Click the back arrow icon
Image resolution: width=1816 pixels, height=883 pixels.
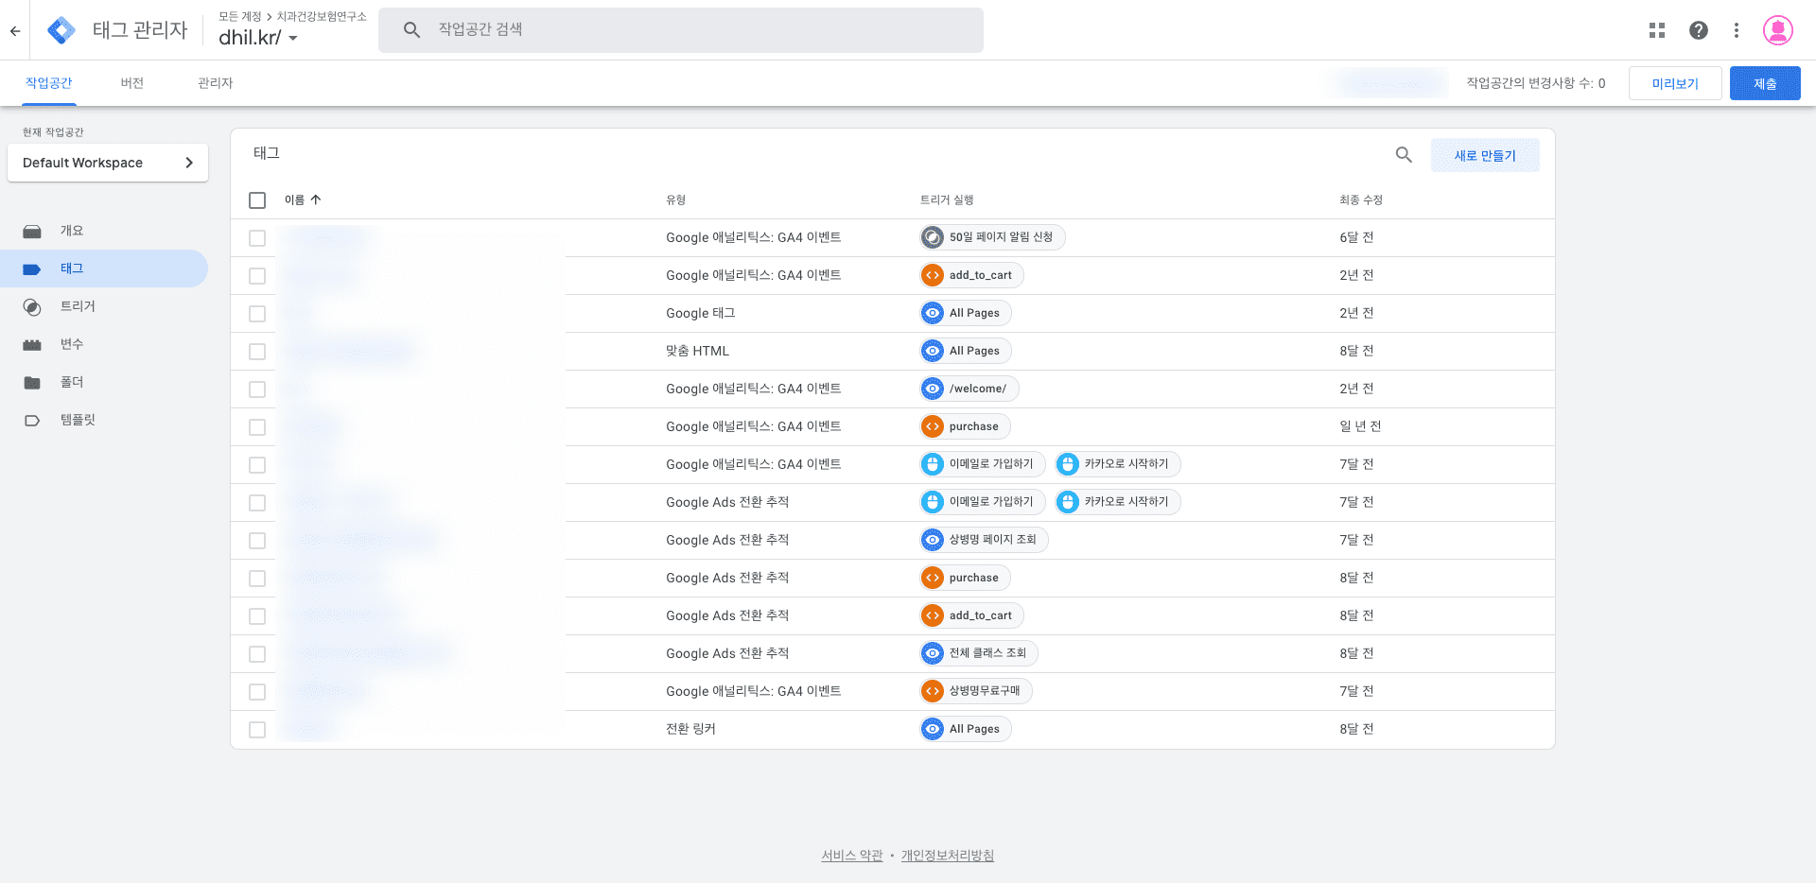click(x=15, y=30)
